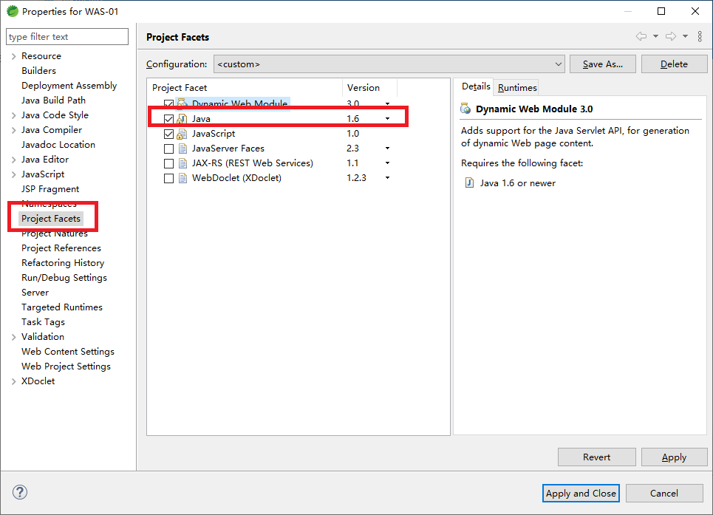Select Web Project Settings in the tree
The height and width of the screenshot is (515, 713).
(x=66, y=366)
